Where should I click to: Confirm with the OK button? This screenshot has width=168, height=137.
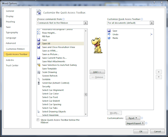(x=141, y=131)
